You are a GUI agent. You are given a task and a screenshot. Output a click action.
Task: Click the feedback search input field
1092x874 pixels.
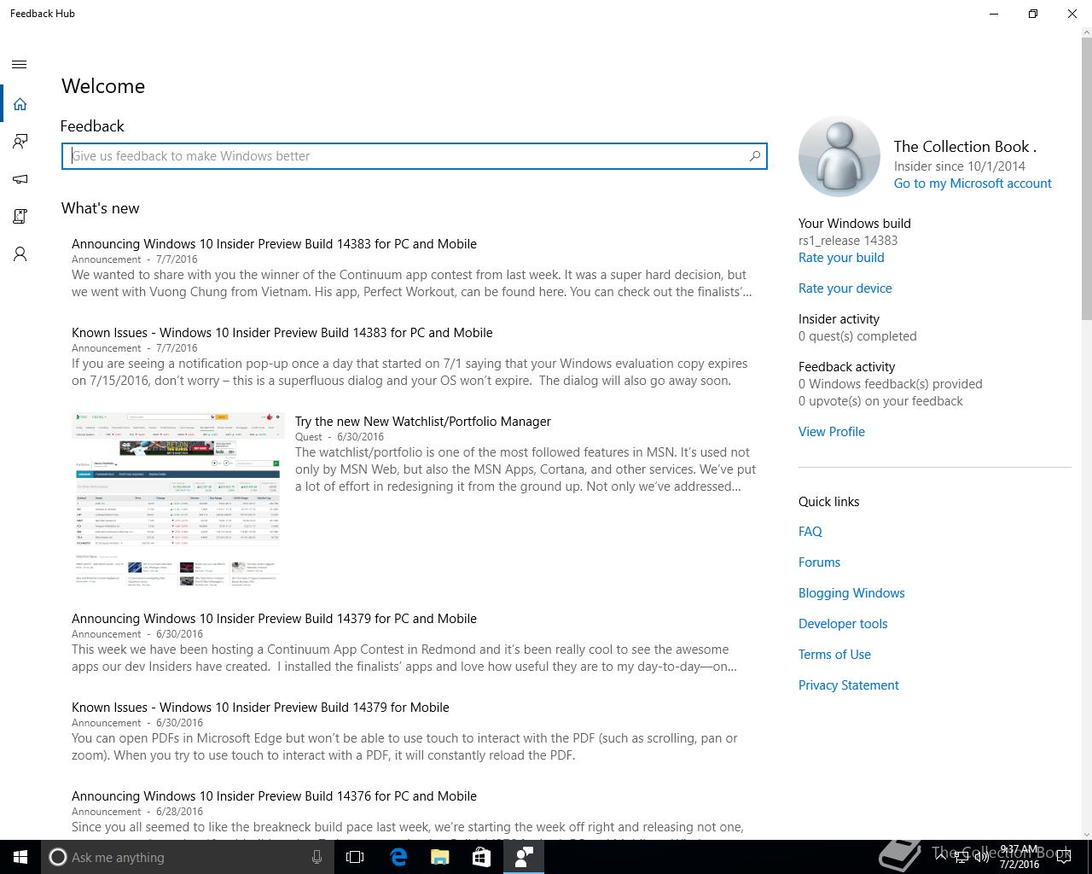tap(415, 156)
